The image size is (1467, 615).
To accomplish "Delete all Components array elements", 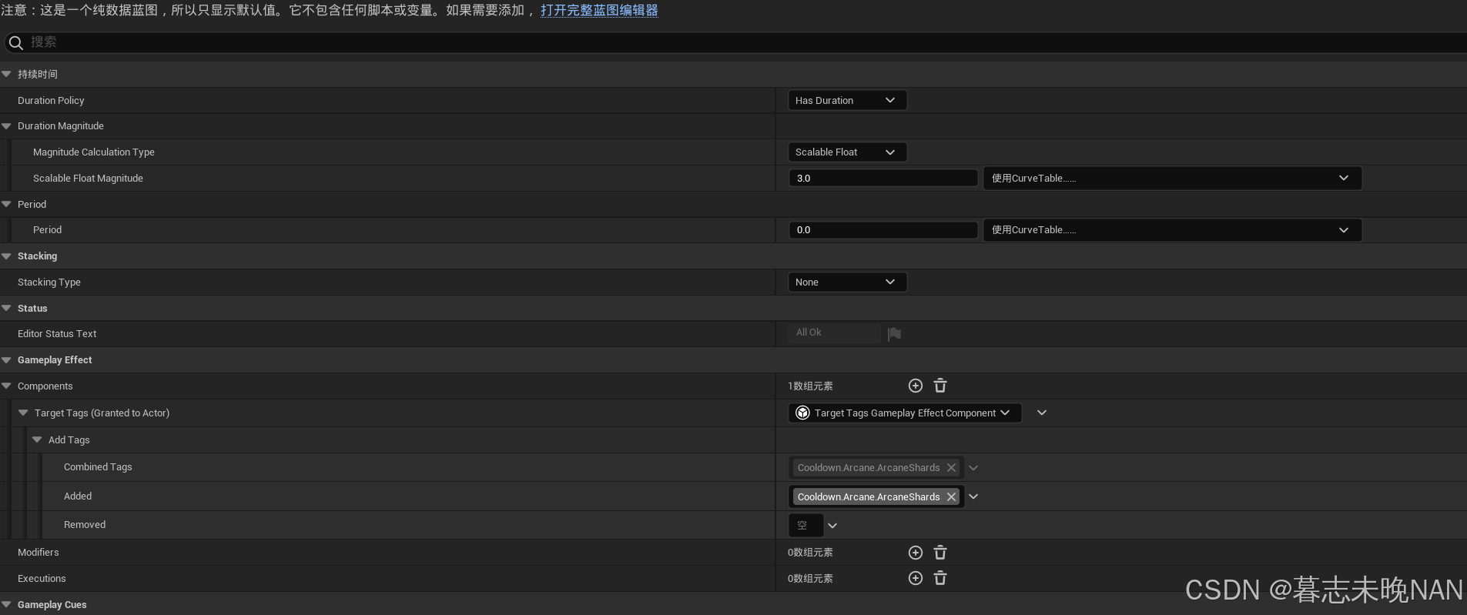I will click(x=940, y=386).
